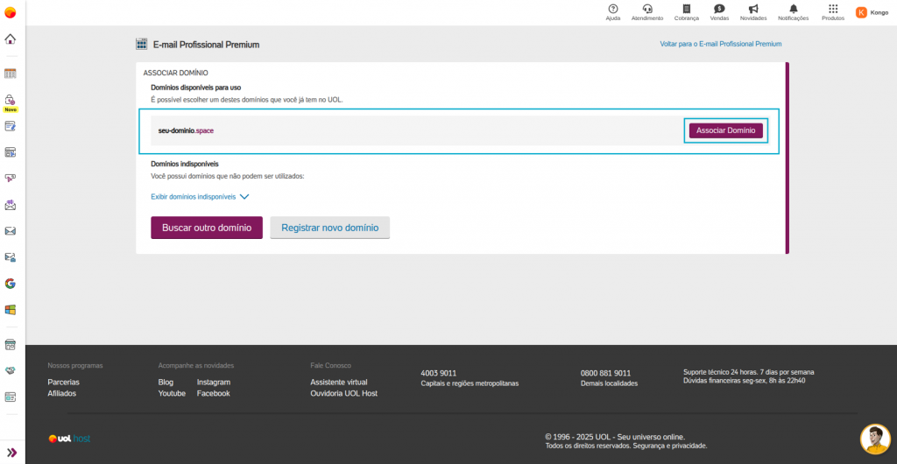Open Novidades megaphone icon
The width and height of the screenshot is (897, 464).
(x=752, y=12)
